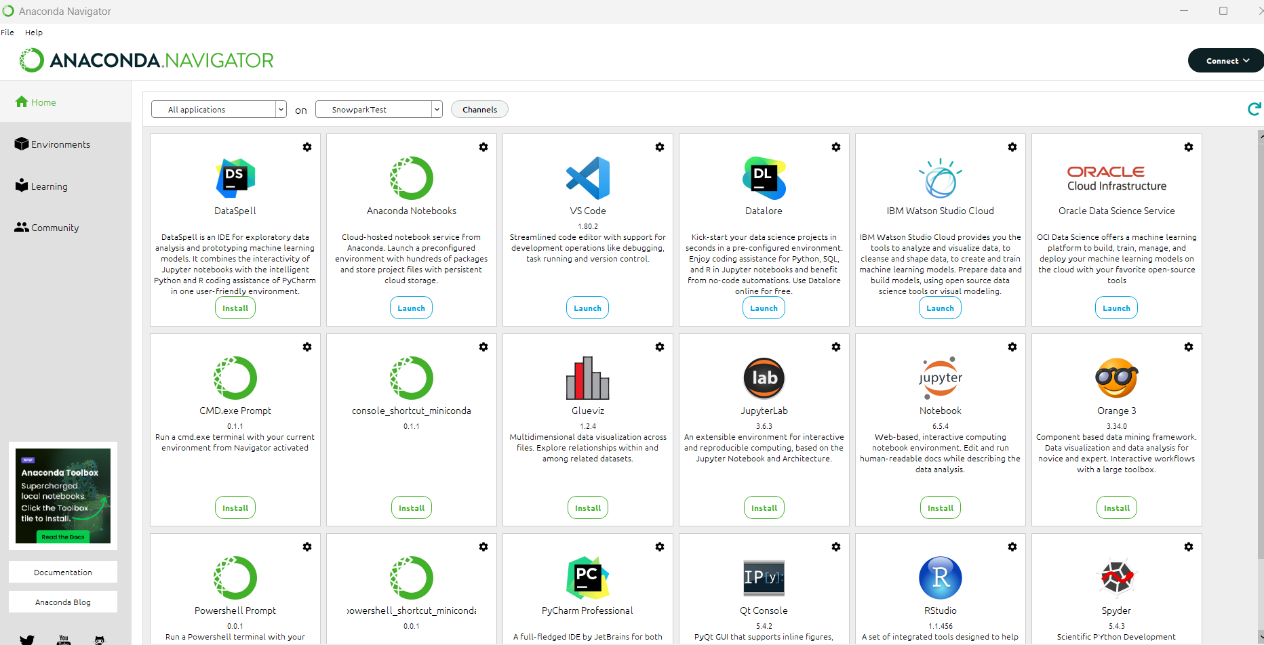Open the gear options on Notebook tile
The width and height of the screenshot is (1264, 645).
pyautogui.click(x=1012, y=347)
